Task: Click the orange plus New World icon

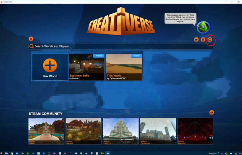Action: pos(50,65)
